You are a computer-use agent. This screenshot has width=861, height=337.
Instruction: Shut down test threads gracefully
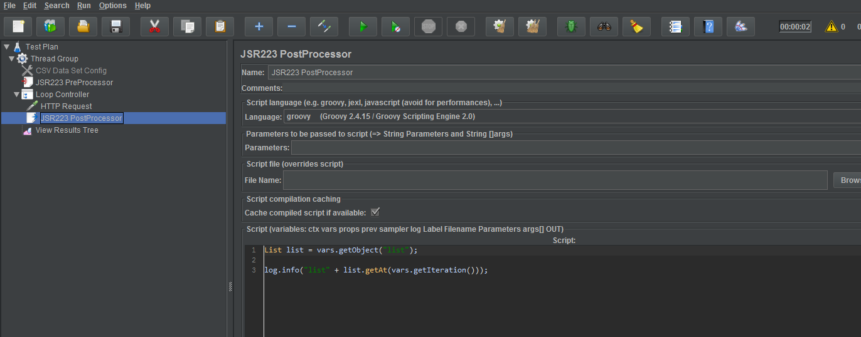pyautogui.click(x=461, y=26)
